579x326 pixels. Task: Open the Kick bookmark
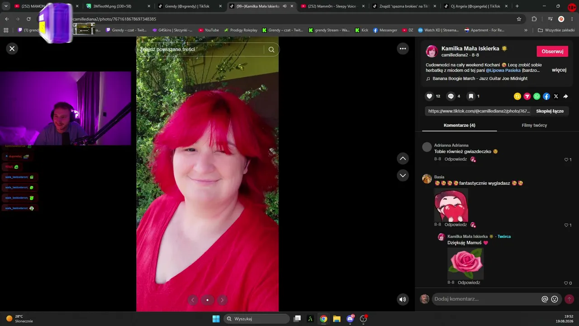pyautogui.click(x=361, y=30)
